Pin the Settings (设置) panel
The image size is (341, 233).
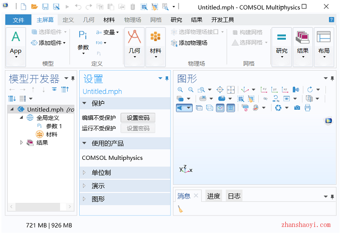[x=167, y=78]
